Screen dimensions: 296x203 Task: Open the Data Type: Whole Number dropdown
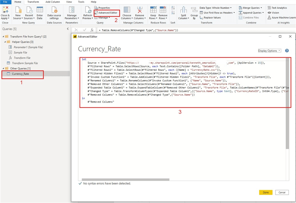(x=215, y=8)
